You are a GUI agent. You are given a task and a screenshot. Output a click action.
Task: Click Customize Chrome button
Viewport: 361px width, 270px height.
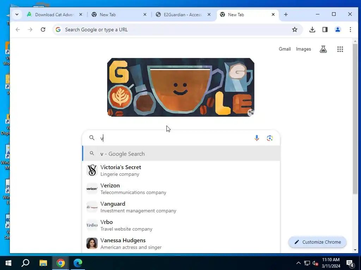click(317, 242)
